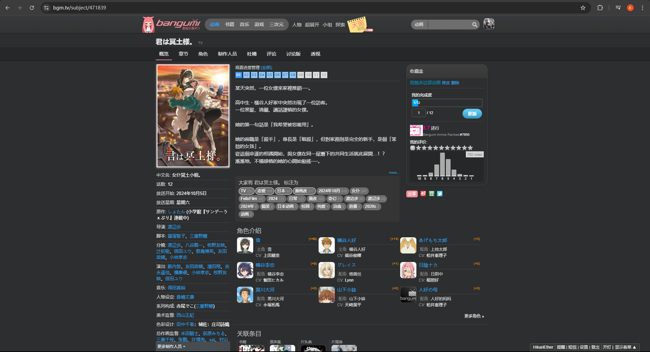This screenshot has width=650, height=352.
Task: Open 全部 in progress management
Action: [266, 68]
